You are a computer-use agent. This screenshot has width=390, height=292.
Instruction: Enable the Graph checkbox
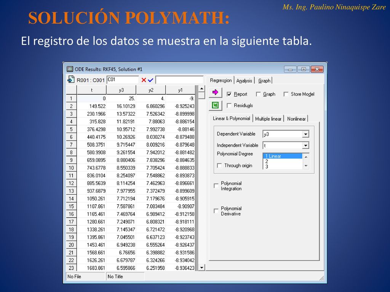tap(259, 94)
